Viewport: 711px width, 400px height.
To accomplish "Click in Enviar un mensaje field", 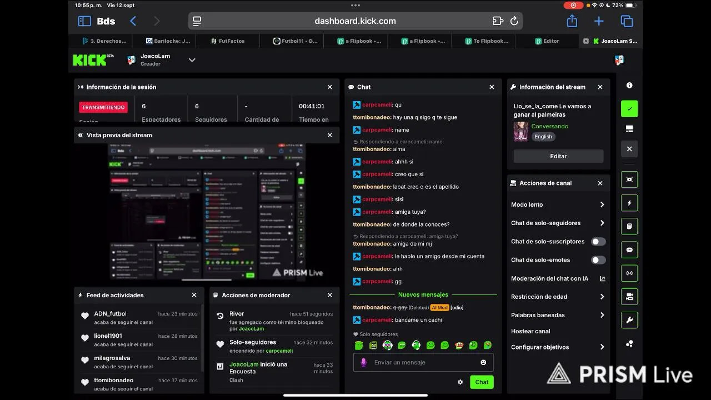I will click(423, 362).
